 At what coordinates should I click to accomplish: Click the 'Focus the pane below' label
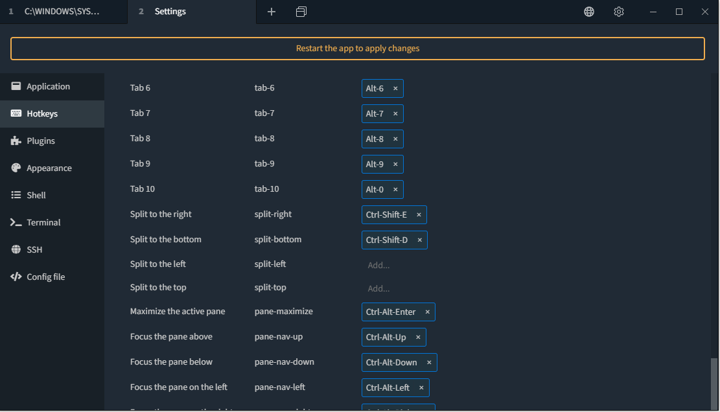171,362
